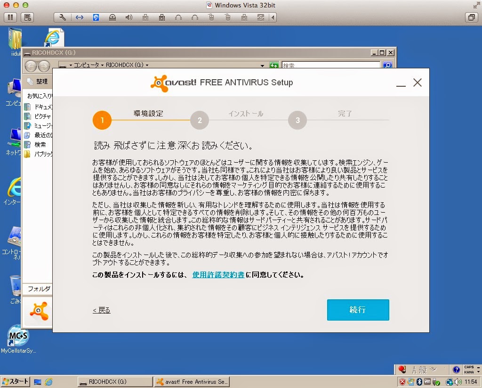Click the blue hard disk icon
The height and width of the screenshot is (388, 482).
point(96,17)
